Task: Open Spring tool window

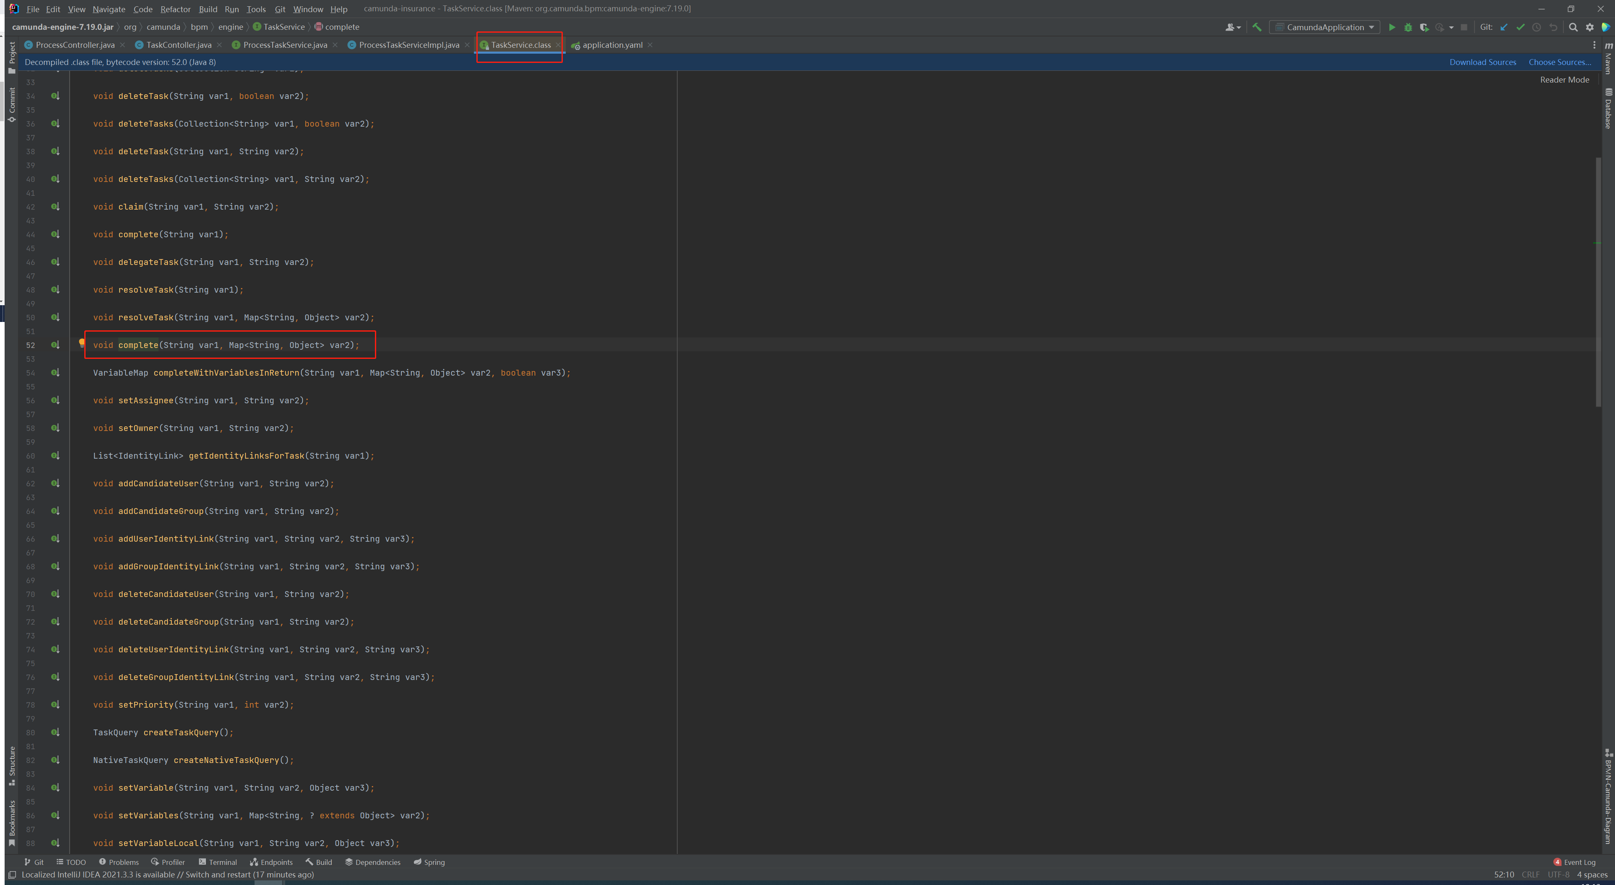Action: (x=429, y=862)
